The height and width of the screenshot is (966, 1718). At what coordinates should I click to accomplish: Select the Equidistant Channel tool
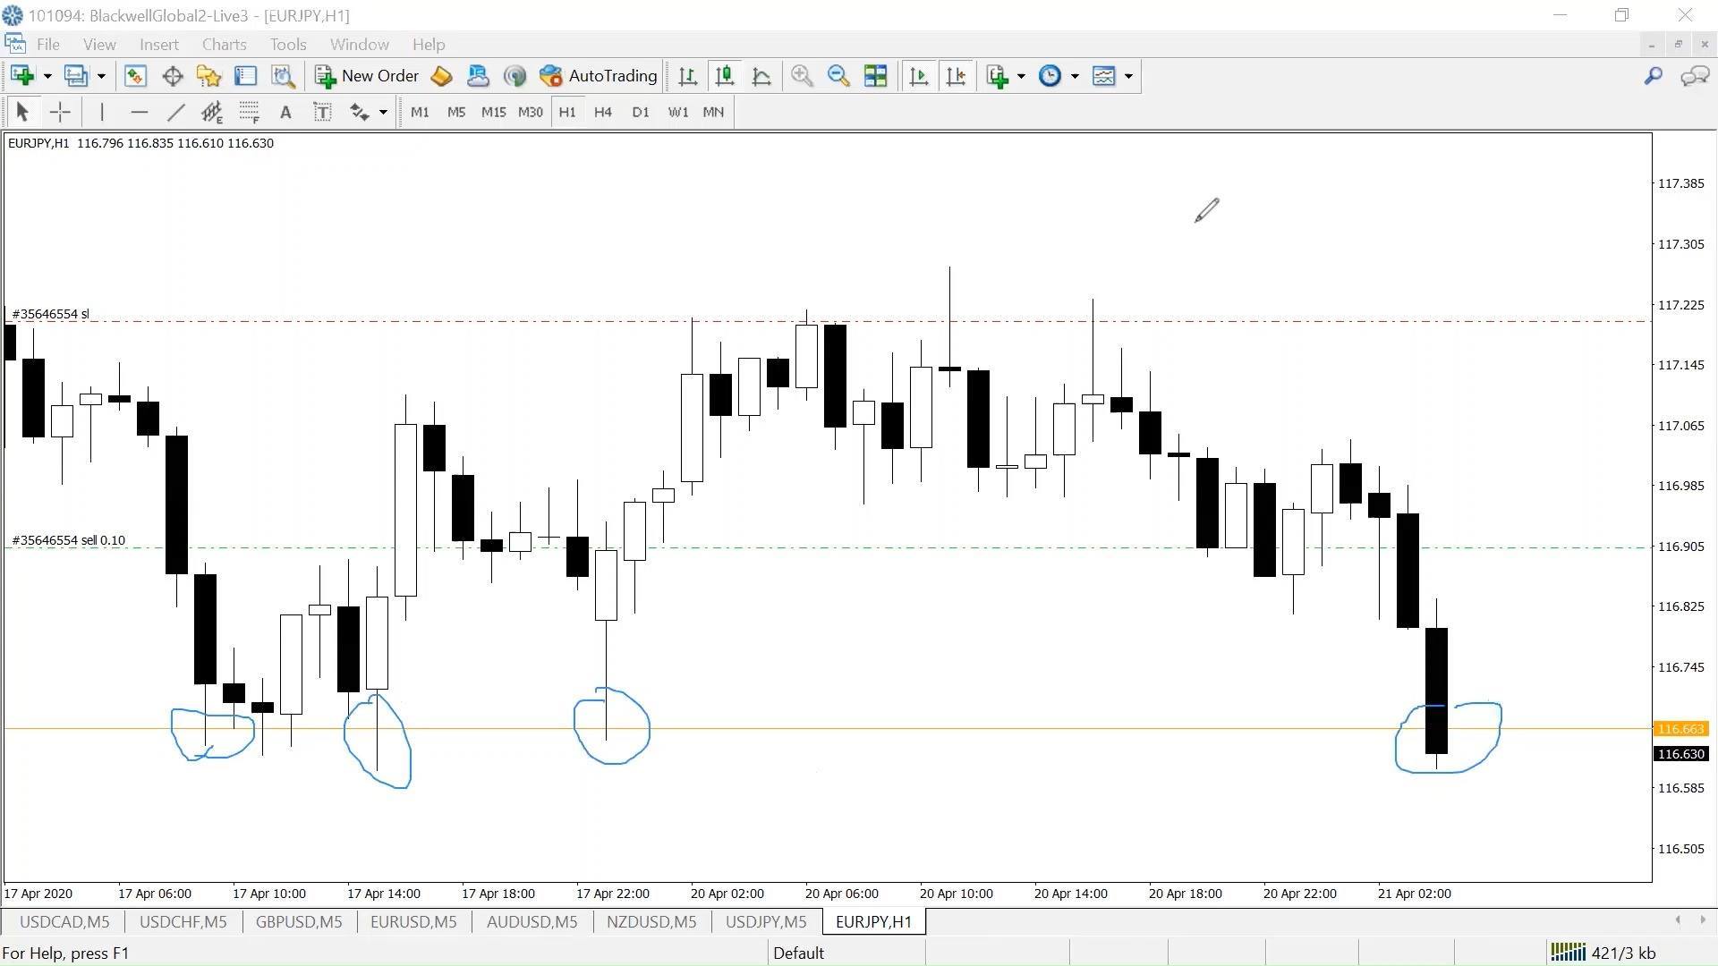coord(212,112)
